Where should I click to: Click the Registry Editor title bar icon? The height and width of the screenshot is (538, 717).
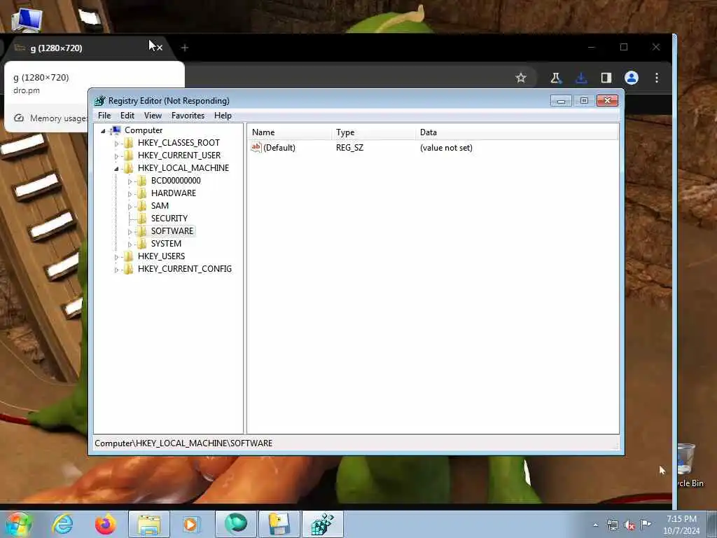(x=99, y=101)
